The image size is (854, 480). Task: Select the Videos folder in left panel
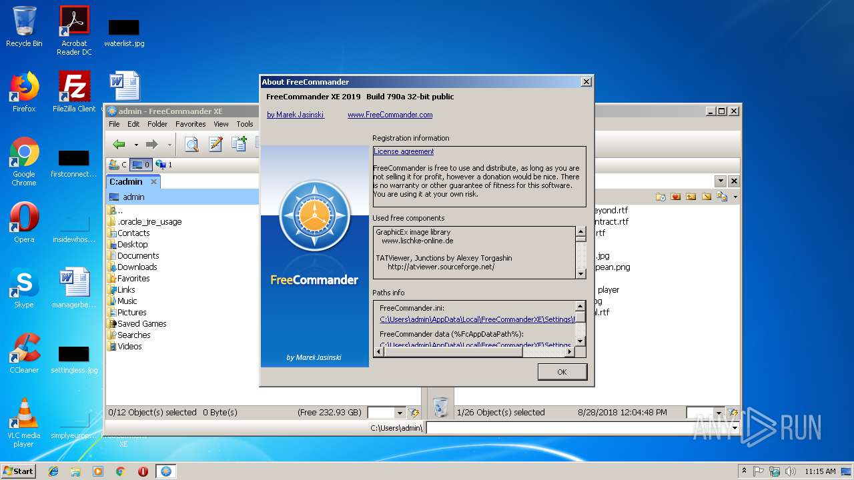point(129,346)
